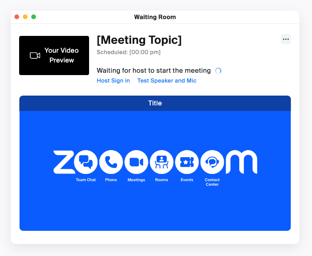Close the Waiting Room window
Screen dimensions: 312x256
pos(17,17)
